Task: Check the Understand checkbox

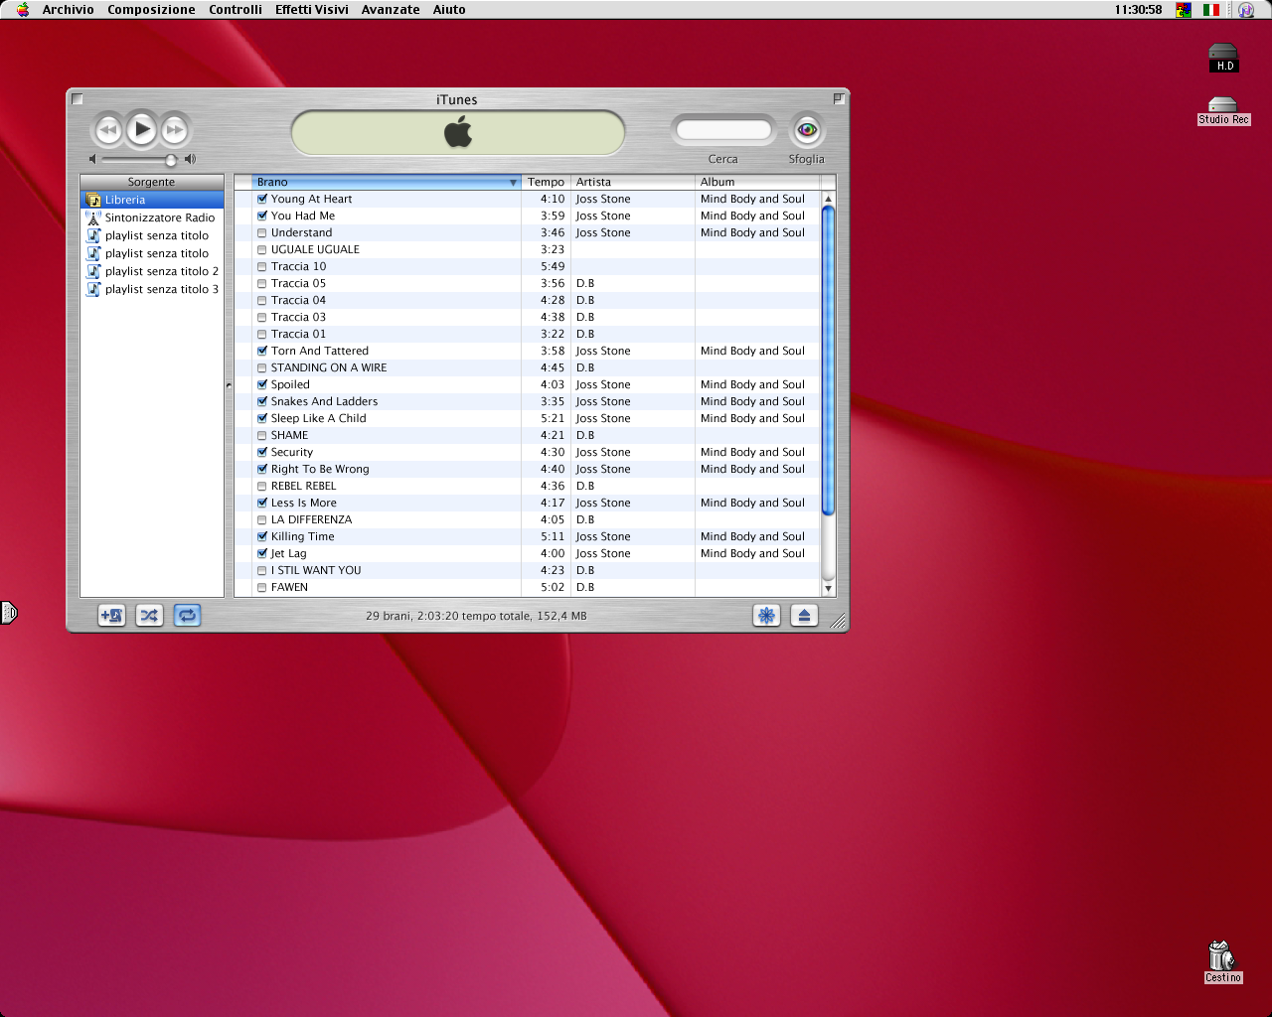Action: (262, 232)
